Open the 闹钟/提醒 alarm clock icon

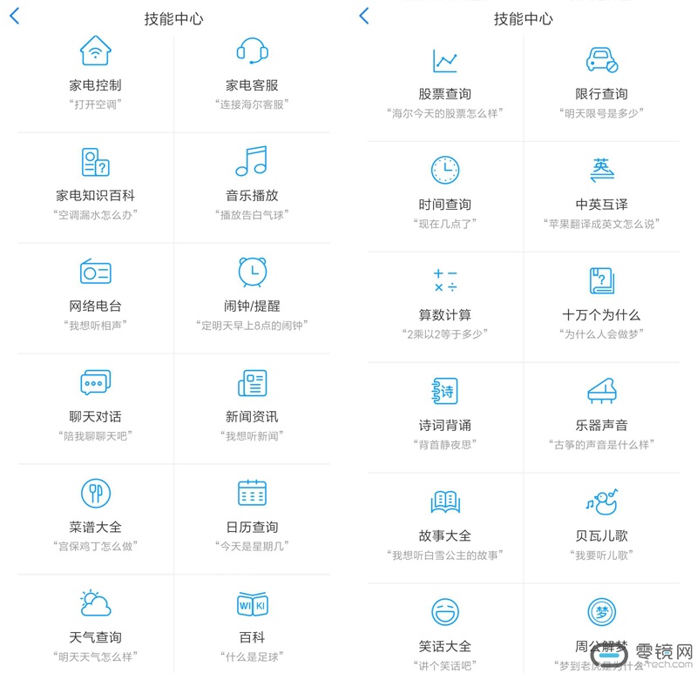coord(252,272)
